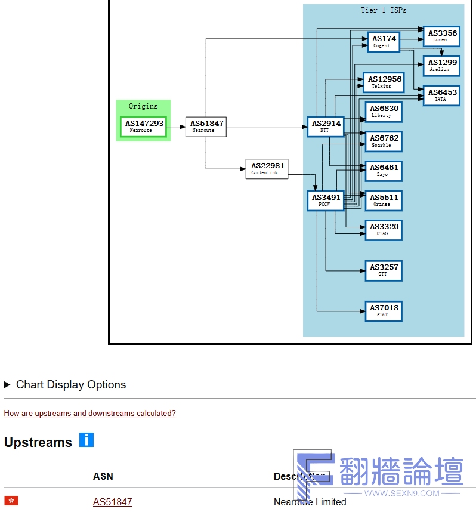Click the AS3257 GTT node
Image resolution: width=476 pixels, height=512 pixels.
click(x=383, y=270)
